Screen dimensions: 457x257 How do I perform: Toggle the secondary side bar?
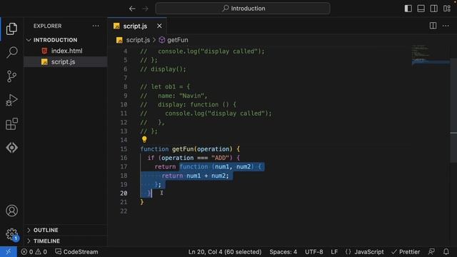click(433, 9)
